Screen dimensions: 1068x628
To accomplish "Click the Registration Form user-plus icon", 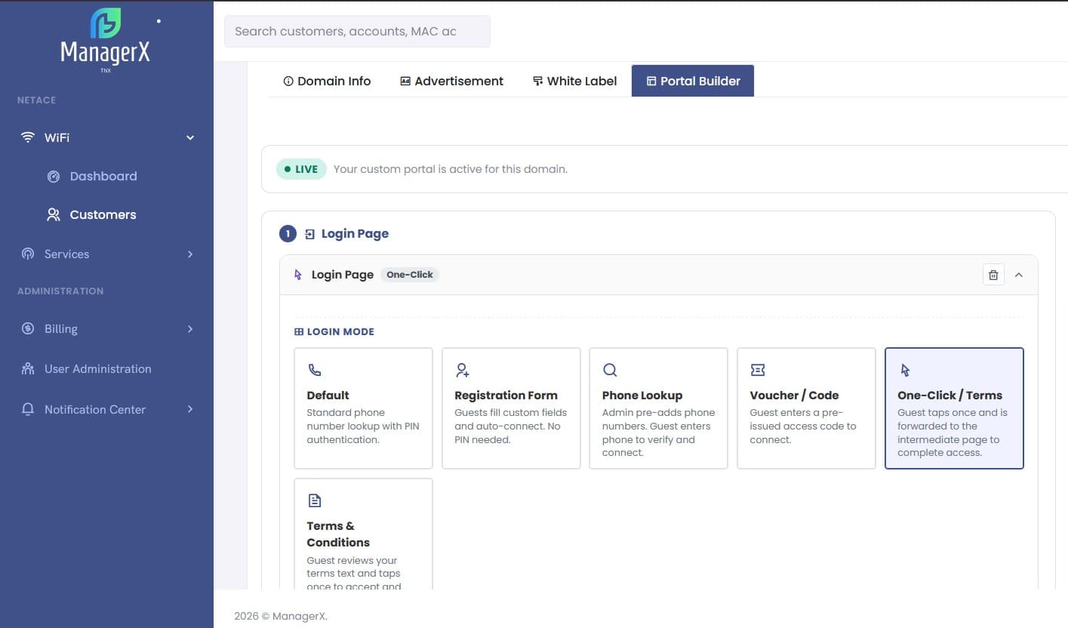I will coord(463,370).
